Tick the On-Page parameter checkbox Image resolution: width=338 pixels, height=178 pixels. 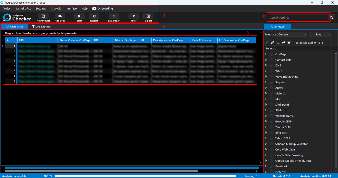point(271,54)
